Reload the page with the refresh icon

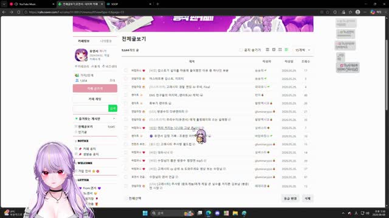[19, 12]
